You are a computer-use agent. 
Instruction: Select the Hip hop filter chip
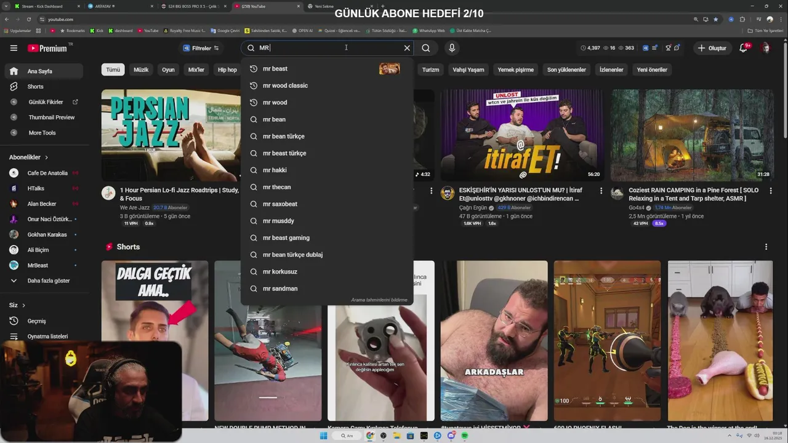(227, 70)
